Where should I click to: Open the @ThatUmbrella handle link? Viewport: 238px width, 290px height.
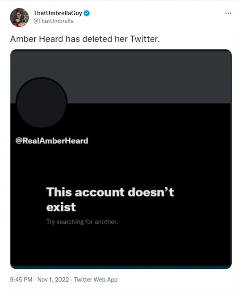[x=53, y=21]
